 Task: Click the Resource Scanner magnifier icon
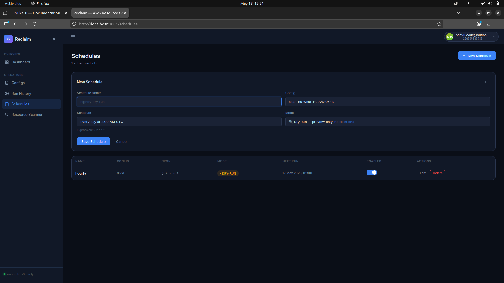click(7, 115)
